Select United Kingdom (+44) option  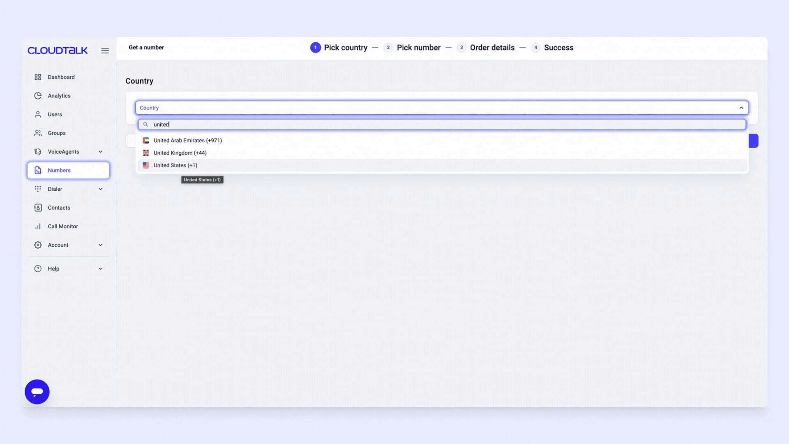pyautogui.click(x=180, y=153)
